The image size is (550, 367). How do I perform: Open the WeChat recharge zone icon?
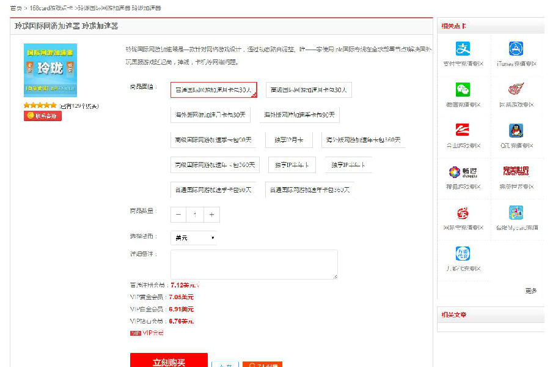[463, 89]
